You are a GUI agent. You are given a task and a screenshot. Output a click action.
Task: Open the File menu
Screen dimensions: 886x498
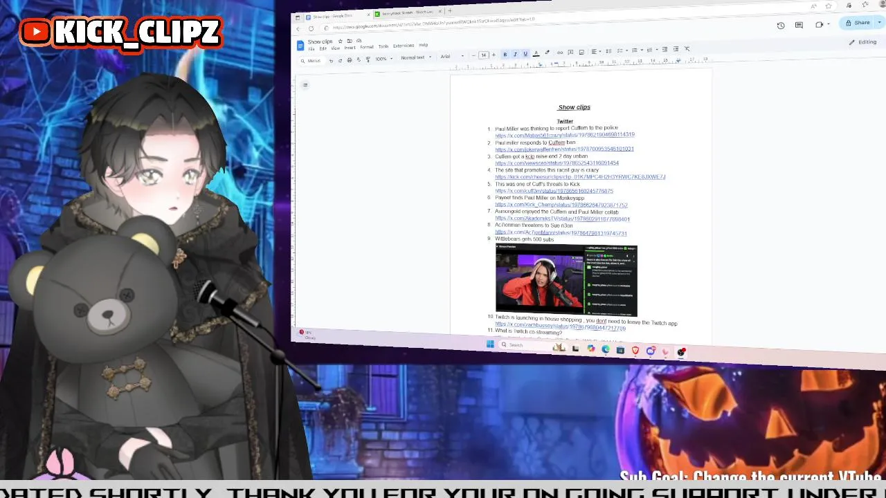311,49
